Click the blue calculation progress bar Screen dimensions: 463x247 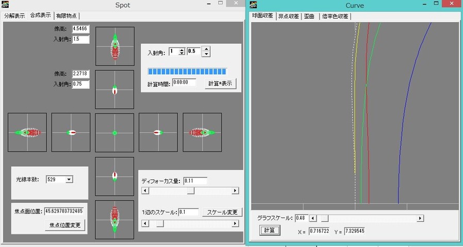187,72
